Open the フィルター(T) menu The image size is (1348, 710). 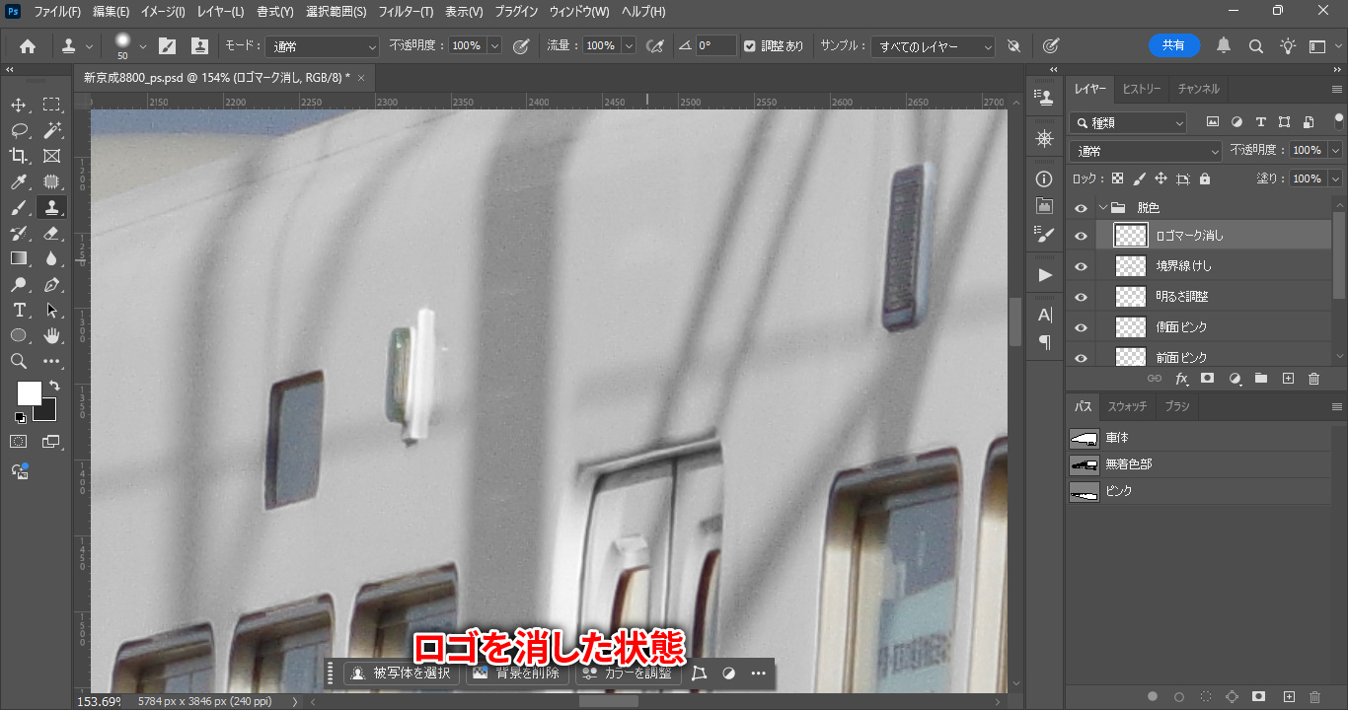tap(407, 12)
